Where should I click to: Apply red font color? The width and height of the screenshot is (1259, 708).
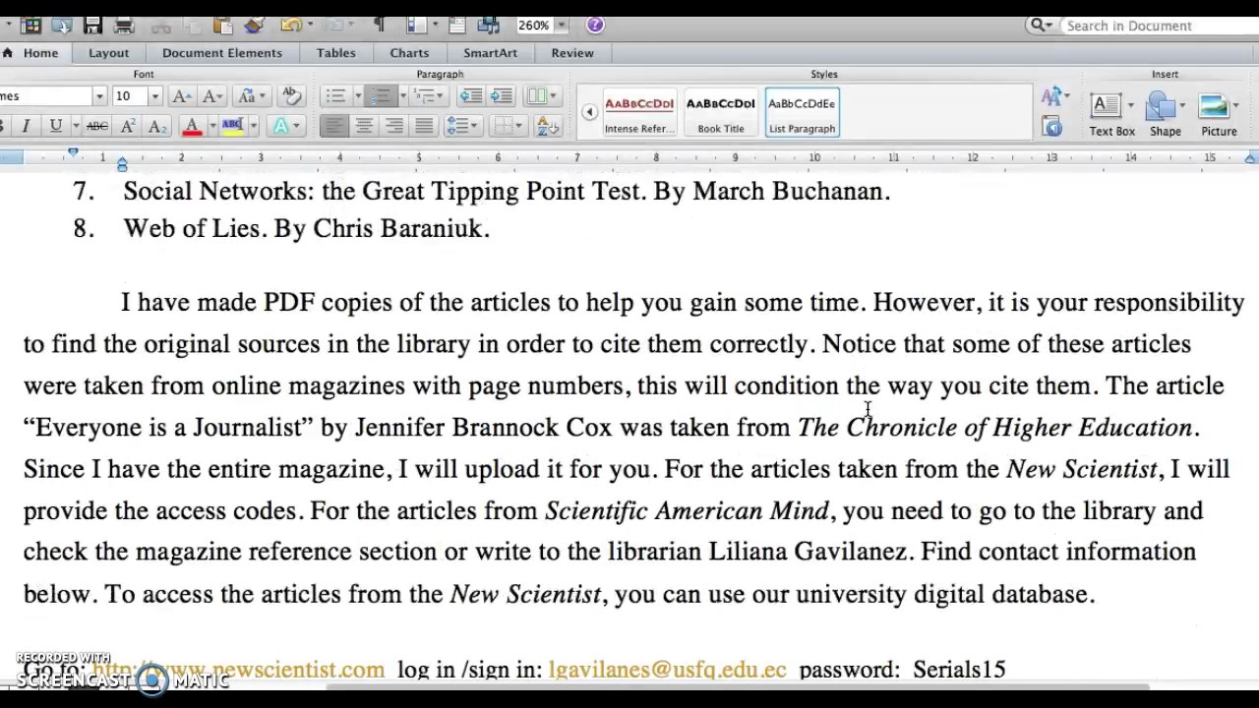pyautogui.click(x=192, y=126)
